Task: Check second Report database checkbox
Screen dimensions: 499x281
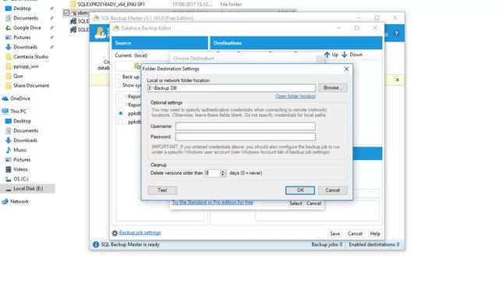Action: 121,105
